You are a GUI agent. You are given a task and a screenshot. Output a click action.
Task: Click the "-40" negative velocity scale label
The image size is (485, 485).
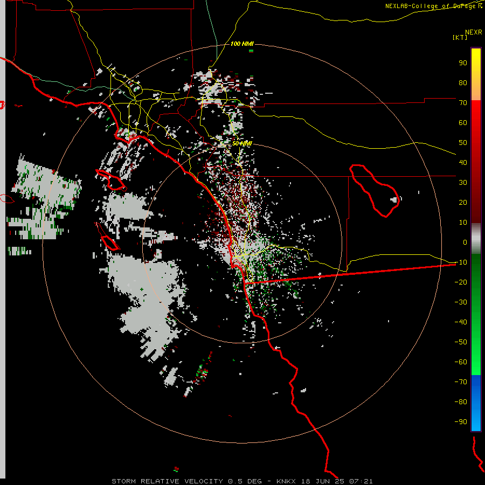(x=461, y=322)
